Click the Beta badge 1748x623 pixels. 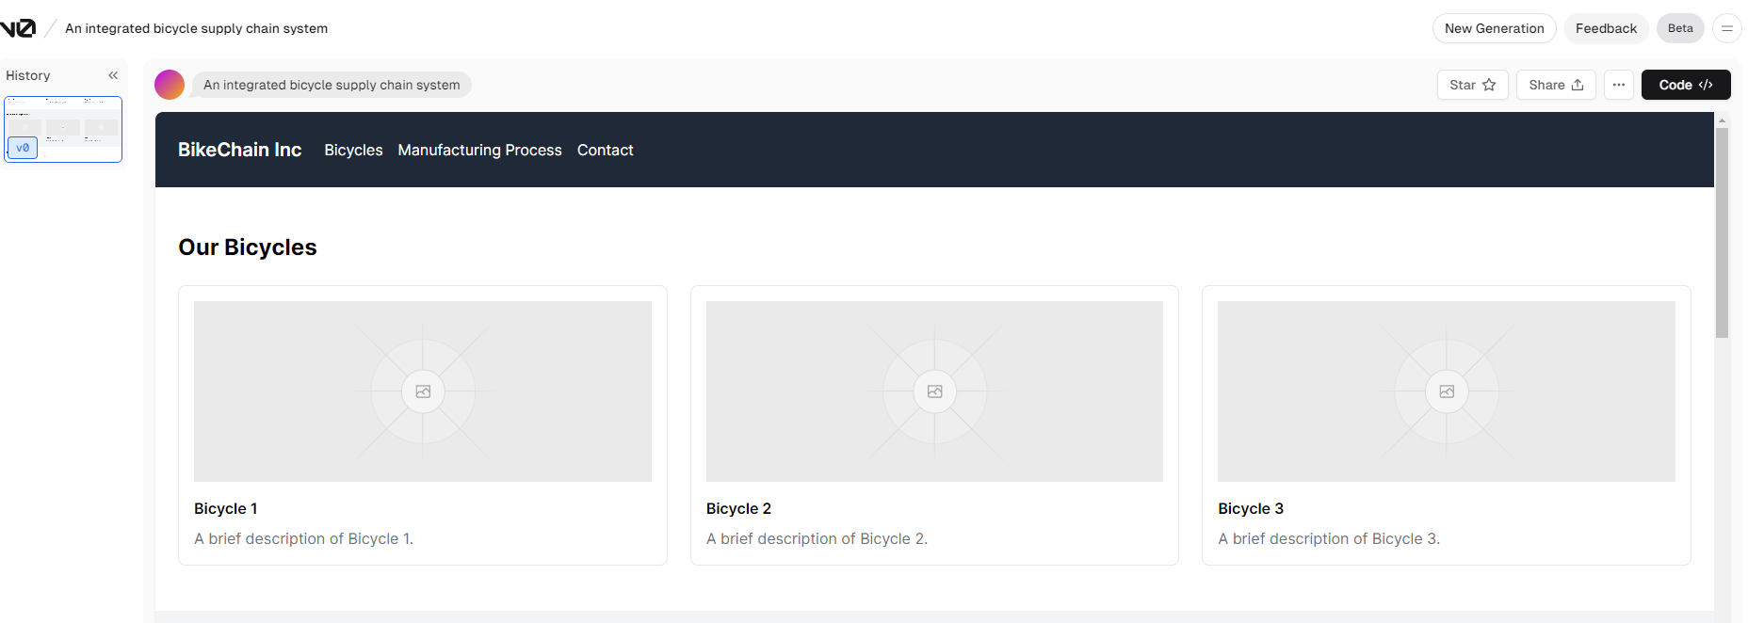coord(1679,28)
